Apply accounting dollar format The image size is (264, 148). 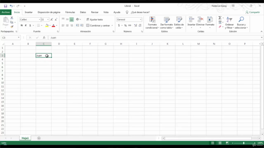[119, 25]
